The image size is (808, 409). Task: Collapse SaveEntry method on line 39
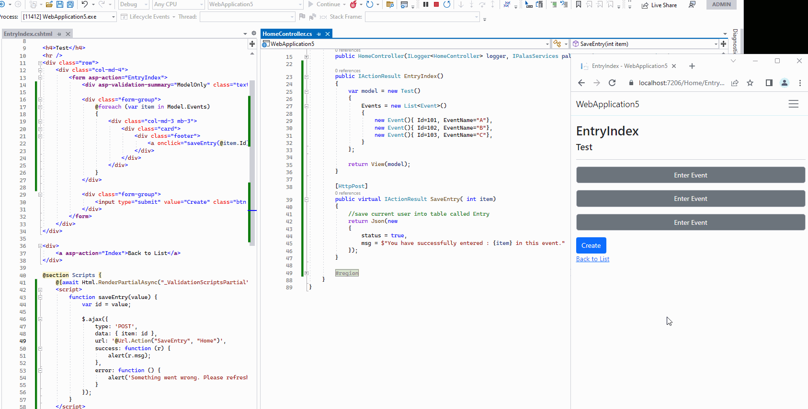pos(307,199)
